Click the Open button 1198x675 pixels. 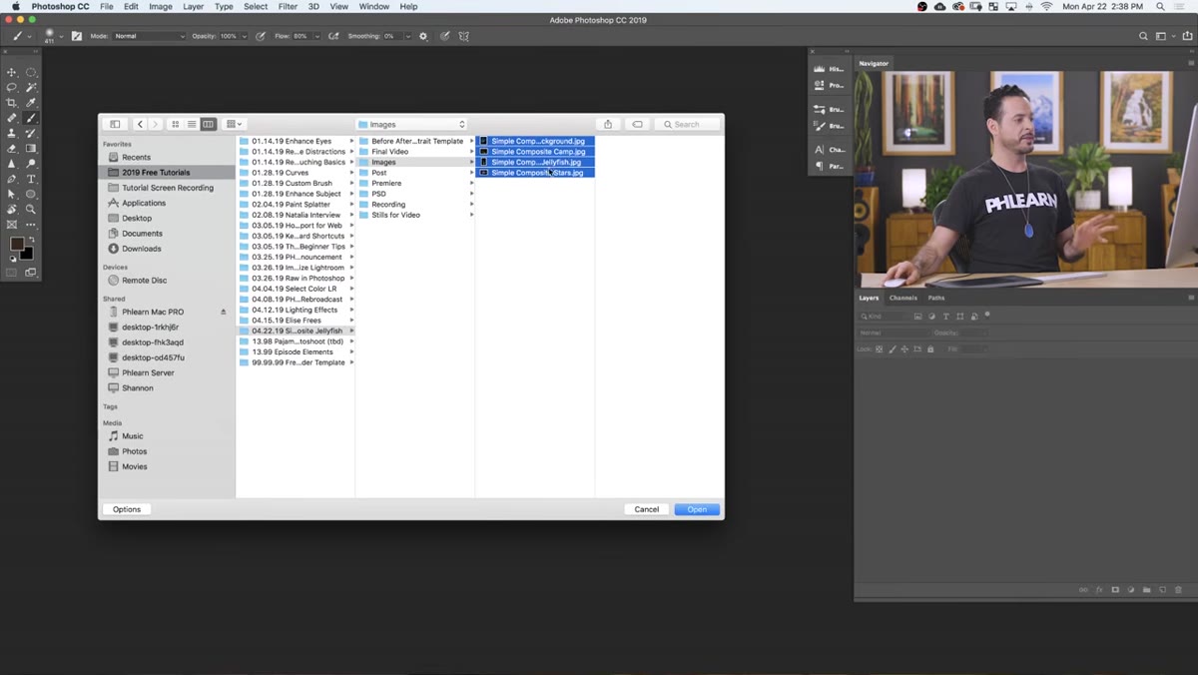(x=697, y=509)
